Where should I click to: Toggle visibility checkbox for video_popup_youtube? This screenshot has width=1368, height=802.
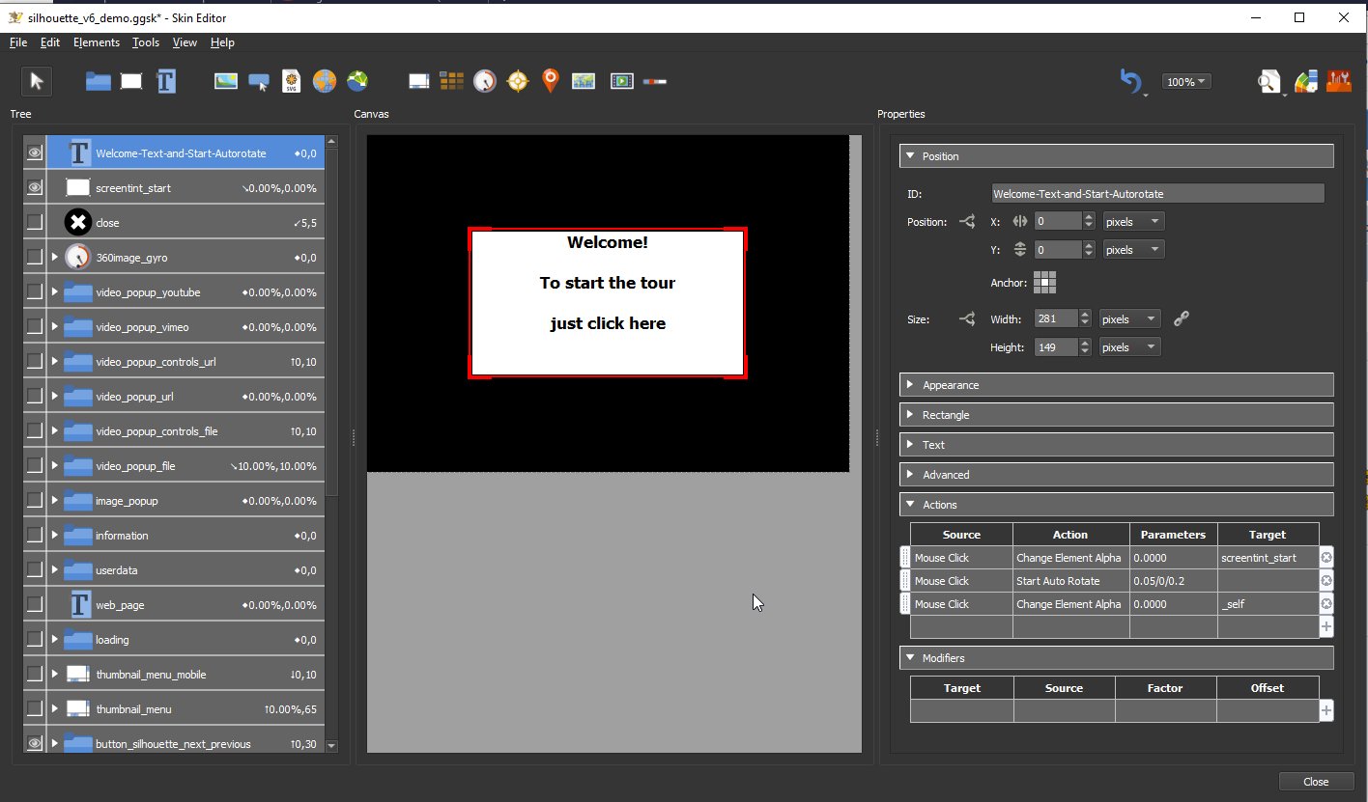tap(35, 292)
